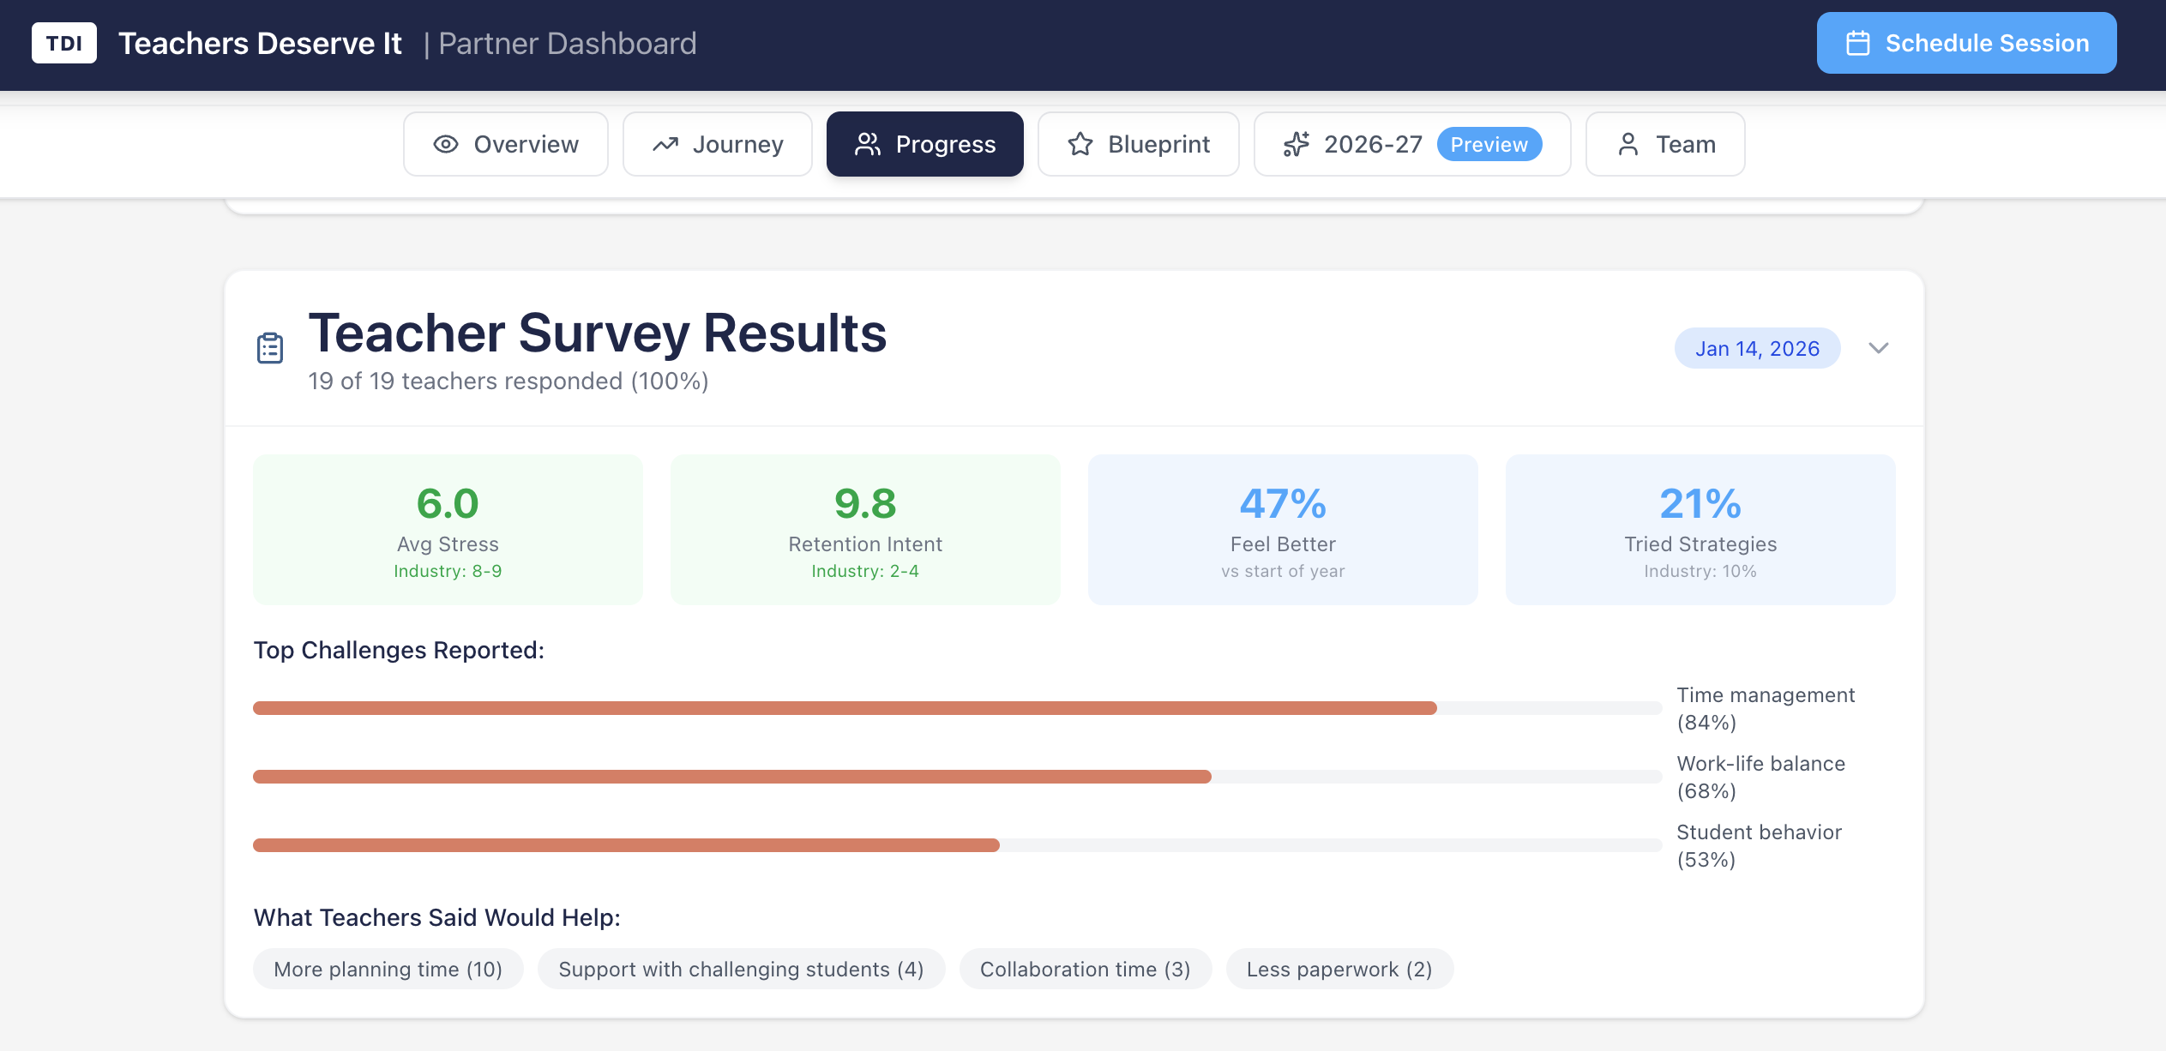Click the star icon on the Blueprint tab

click(x=1080, y=144)
